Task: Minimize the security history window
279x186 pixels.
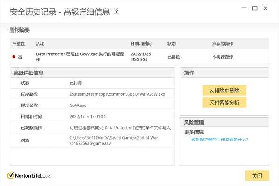Action: pos(244,8)
